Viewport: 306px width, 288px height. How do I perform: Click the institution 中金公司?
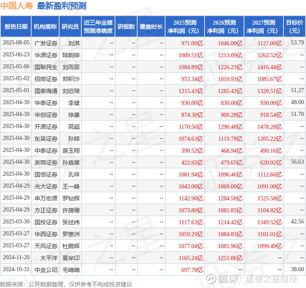46,270
